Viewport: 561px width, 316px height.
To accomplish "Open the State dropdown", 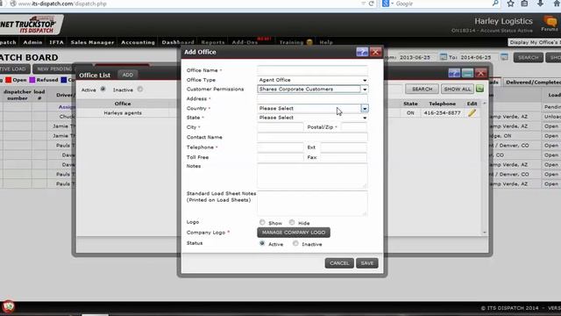I will click(x=312, y=118).
